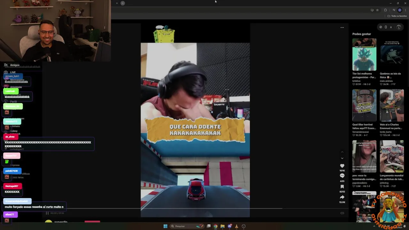
Task: Close the current browser tab
Action: click(x=117, y=3)
